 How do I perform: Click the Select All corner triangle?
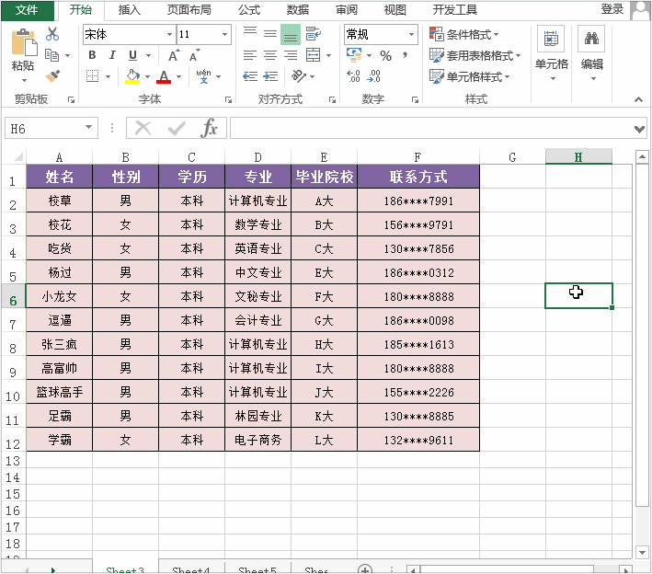coord(18,156)
